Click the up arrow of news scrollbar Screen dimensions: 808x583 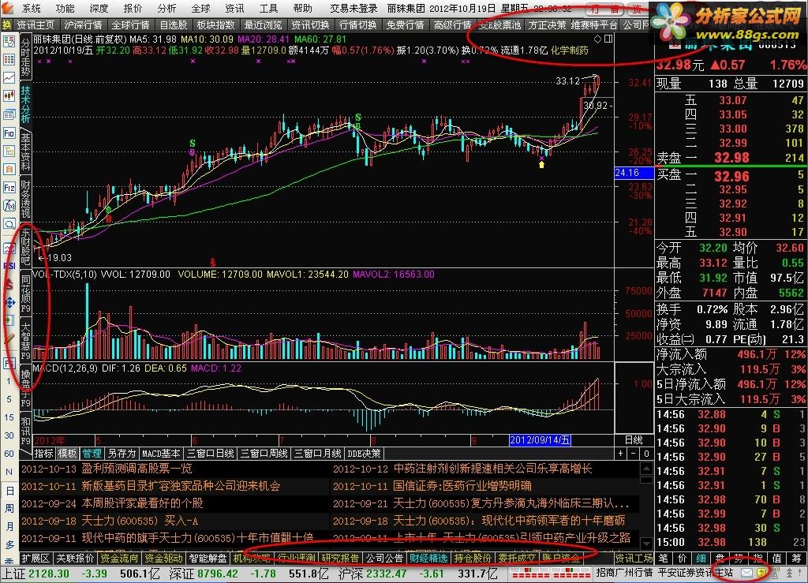(646, 468)
